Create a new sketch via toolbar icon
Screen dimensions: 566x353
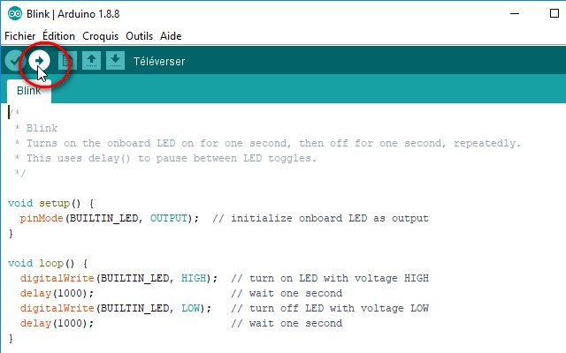pos(67,61)
